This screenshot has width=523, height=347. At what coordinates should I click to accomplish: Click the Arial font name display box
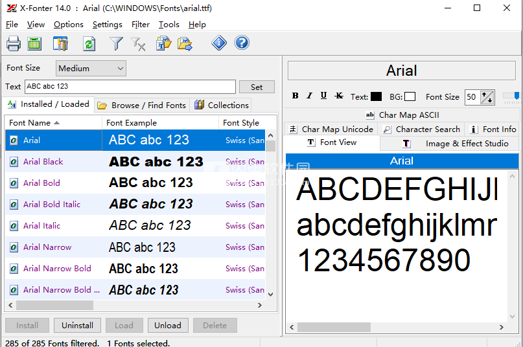click(402, 71)
